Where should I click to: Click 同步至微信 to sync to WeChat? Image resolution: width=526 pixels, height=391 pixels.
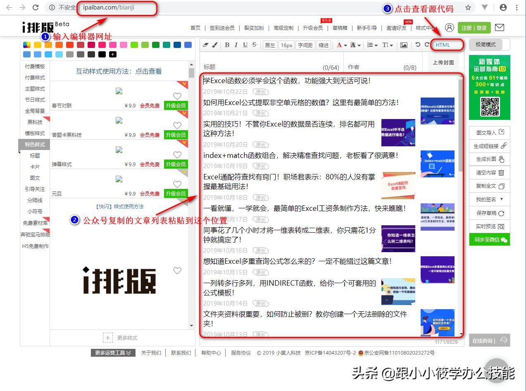[x=489, y=239]
